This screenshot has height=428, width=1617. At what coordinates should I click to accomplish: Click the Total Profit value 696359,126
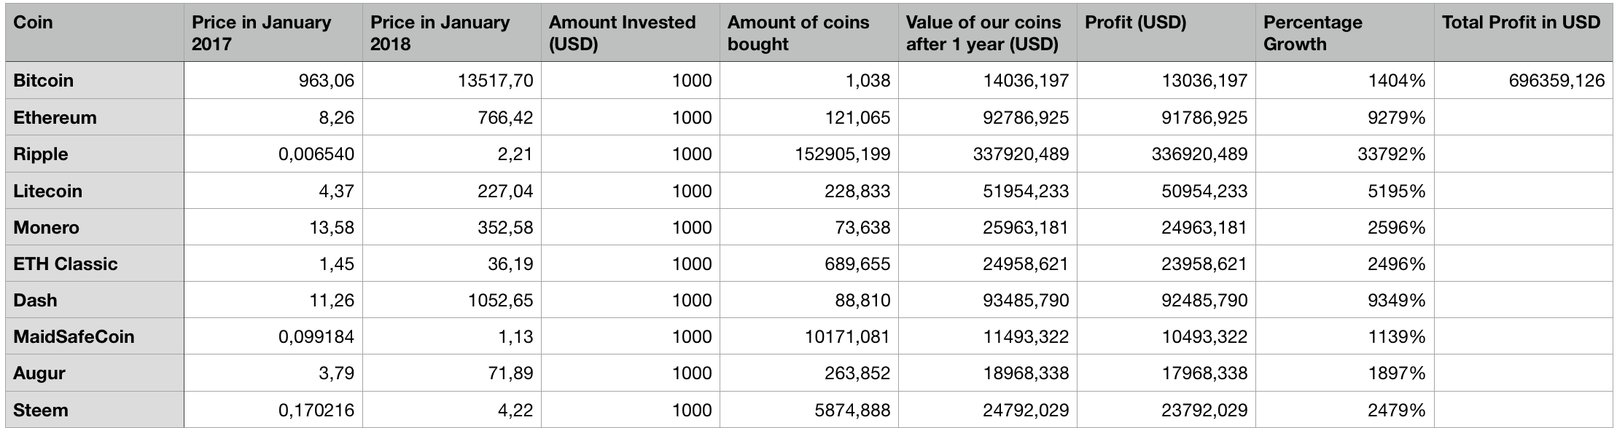[x=1556, y=80]
